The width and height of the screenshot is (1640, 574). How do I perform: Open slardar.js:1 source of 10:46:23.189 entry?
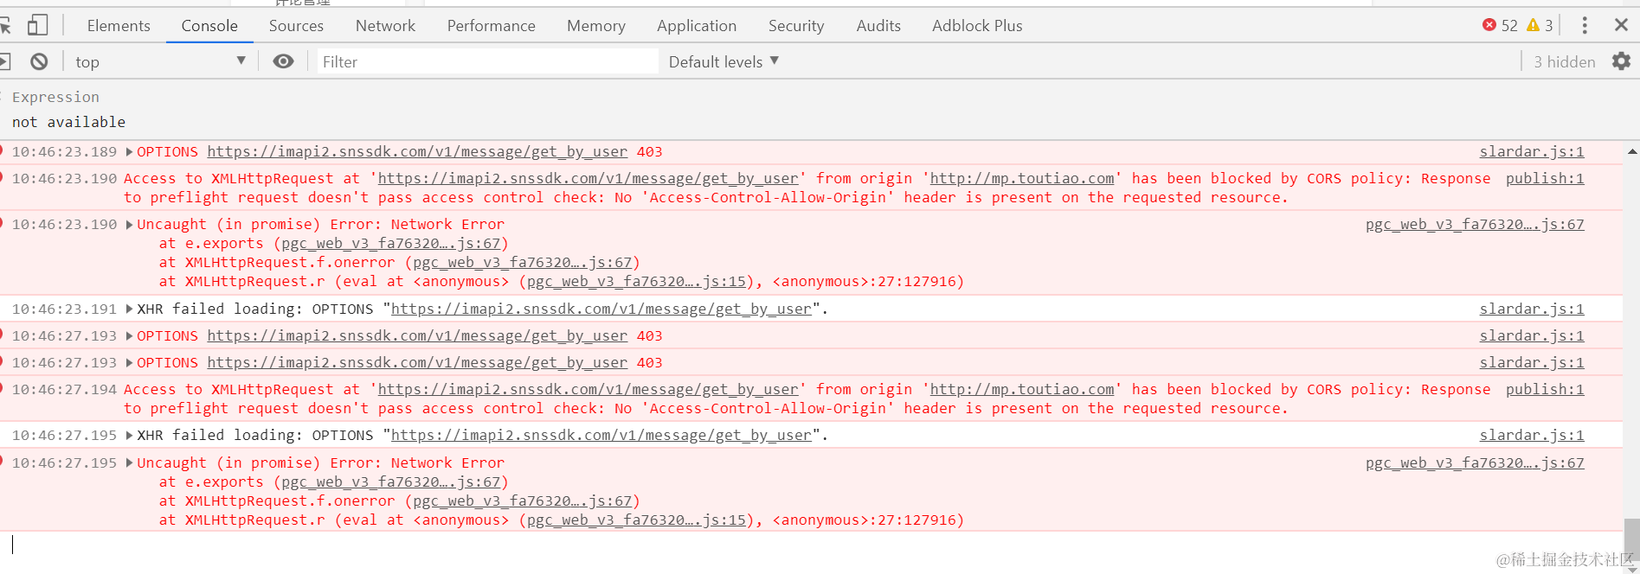[x=1532, y=152]
